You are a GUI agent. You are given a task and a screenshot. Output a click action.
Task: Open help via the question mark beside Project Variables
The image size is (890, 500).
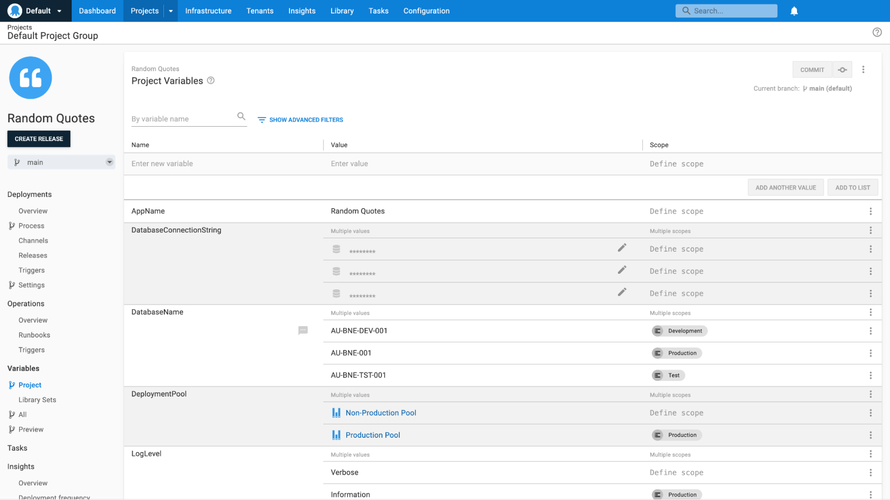[x=211, y=80]
